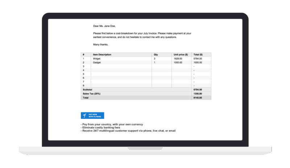Click the Unit price ($) column header
The height and width of the screenshot is (168, 290).
pos(182,54)
